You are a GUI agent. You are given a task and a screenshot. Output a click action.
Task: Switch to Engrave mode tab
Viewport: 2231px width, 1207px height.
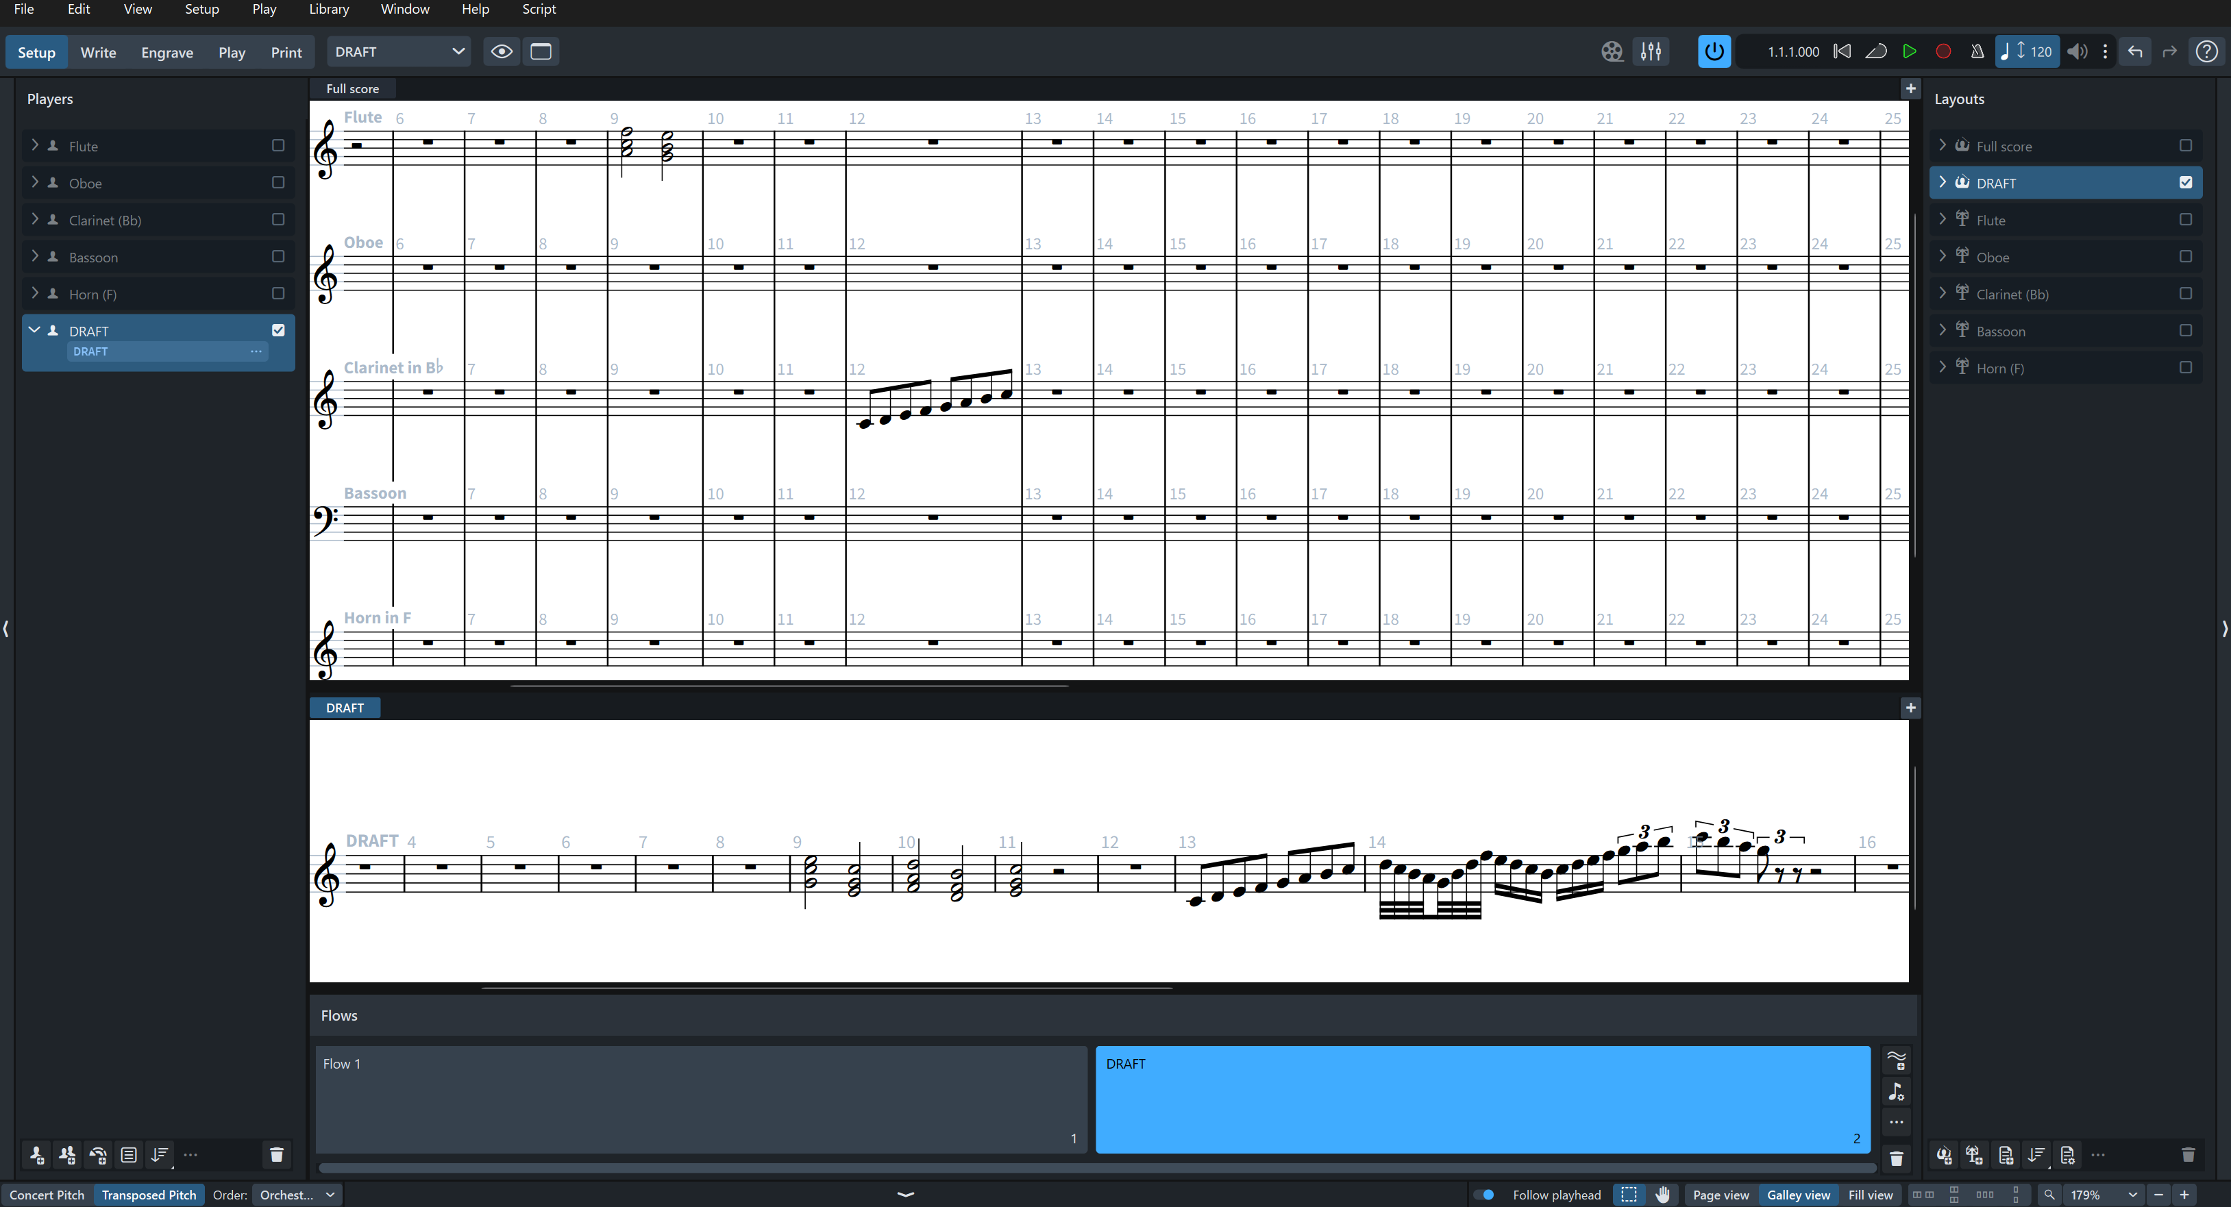point(167,52)
